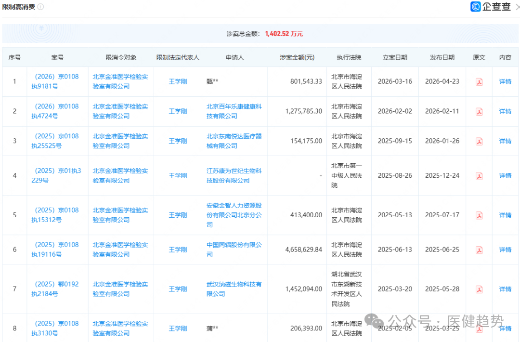Screen dimensions: 520x342
Task: Open case number (2025)京0108执15312号
Action: click(x=55, y=215)
